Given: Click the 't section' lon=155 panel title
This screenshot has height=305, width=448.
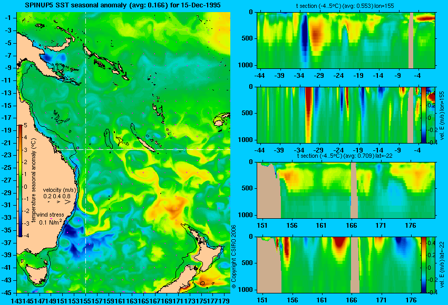Looking at the screenshot, I should 345,6.
